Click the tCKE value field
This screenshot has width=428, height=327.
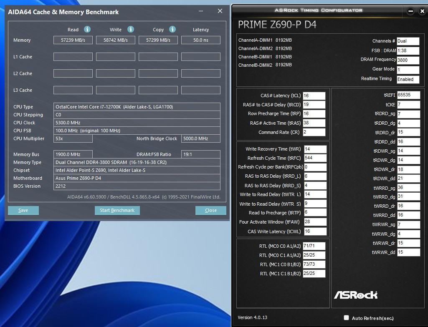(408, 105)
